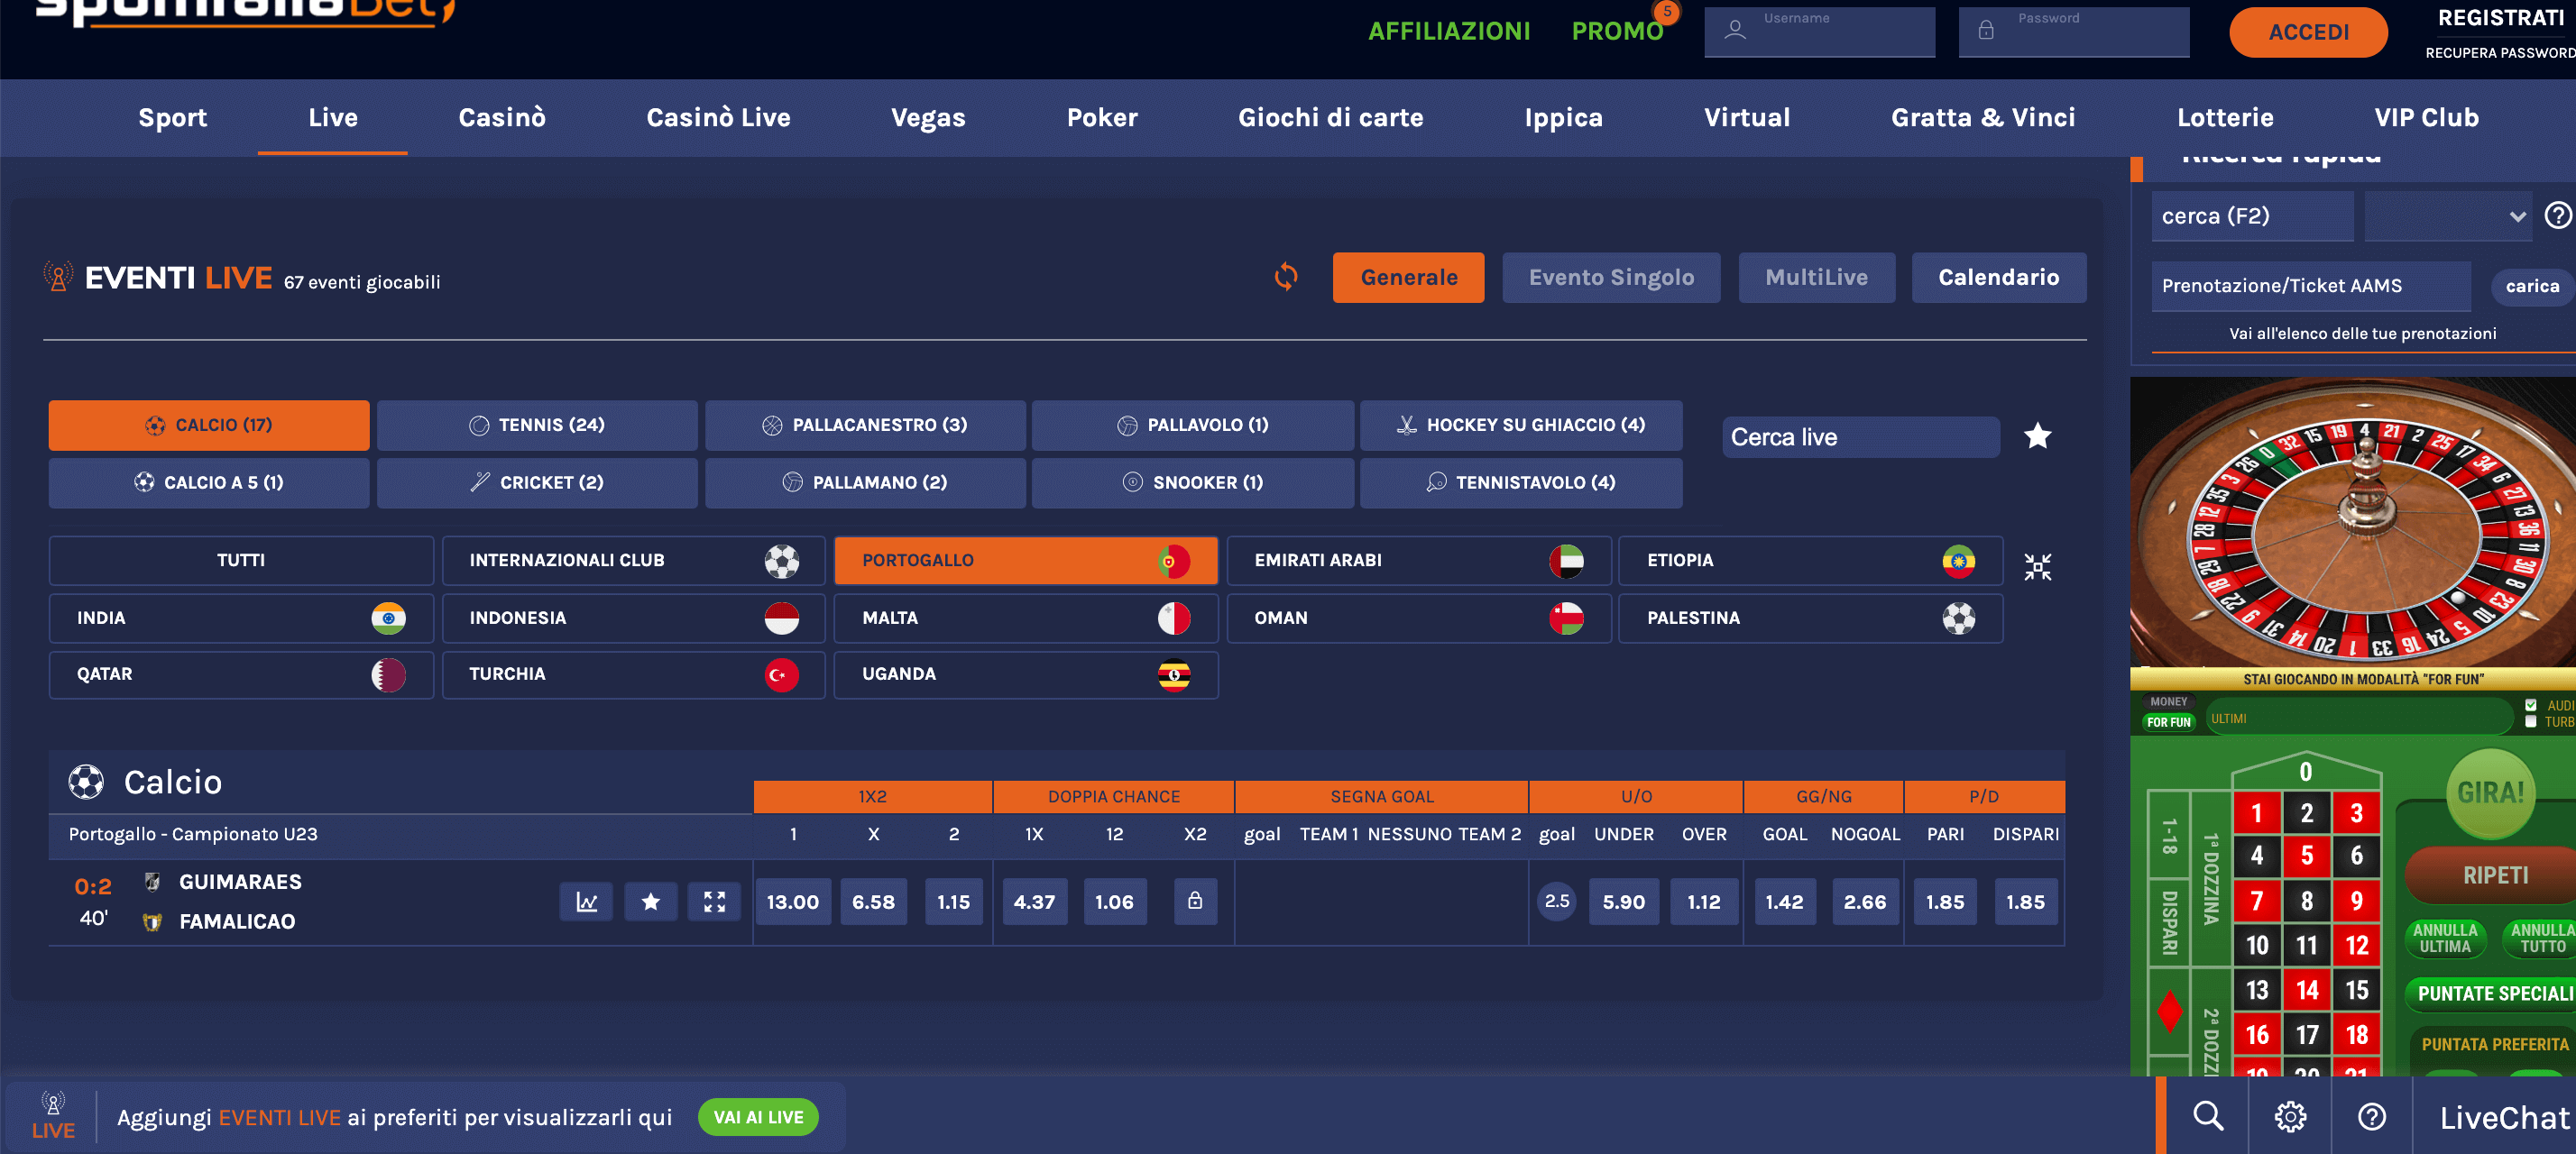Filter live events by Uganda
2576x1154 pixels.
1026,674
